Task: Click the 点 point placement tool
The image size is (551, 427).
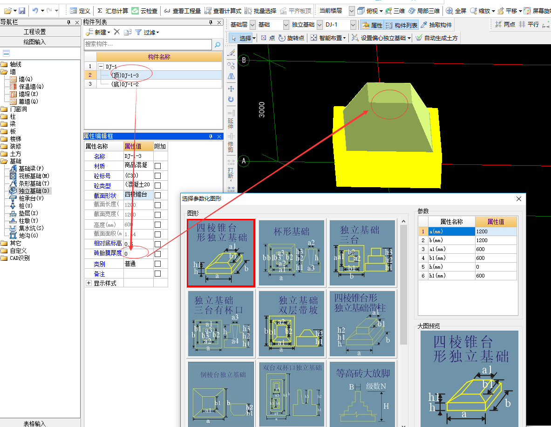Action: point(268,38)
